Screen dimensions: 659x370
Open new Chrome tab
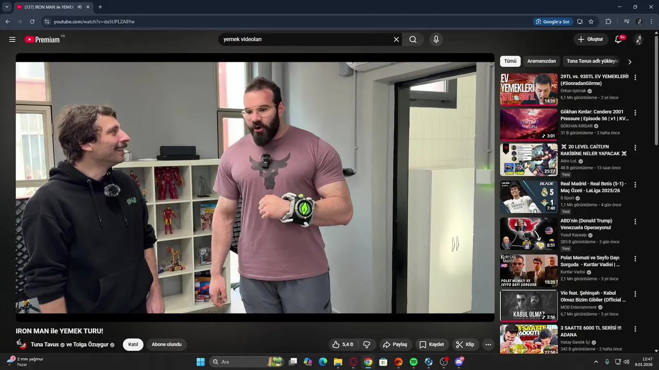point(100,7)
